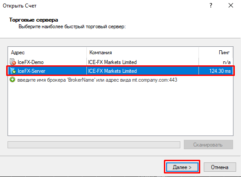This screenshot has width=241, height=177.
Task: Click the scanning progress bar
Action: pos(94,145)
